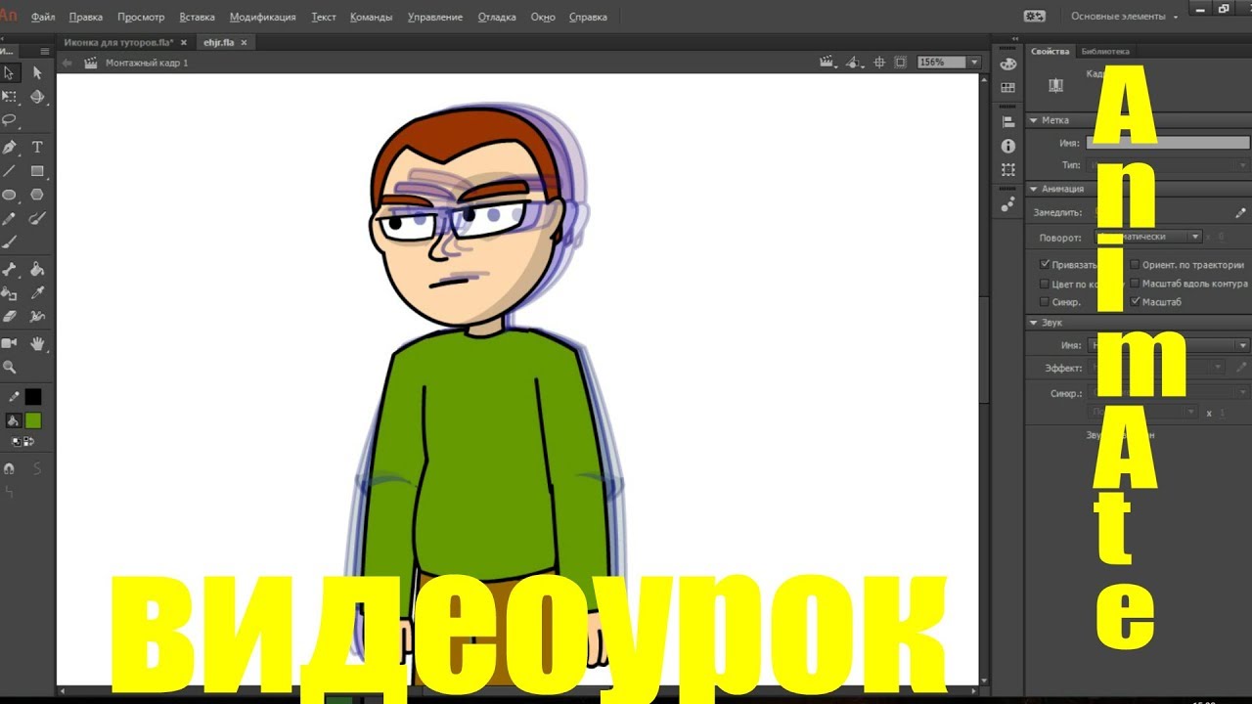
Task: Click the pencil edit easing icon
Action: (x=1241, y=212)
